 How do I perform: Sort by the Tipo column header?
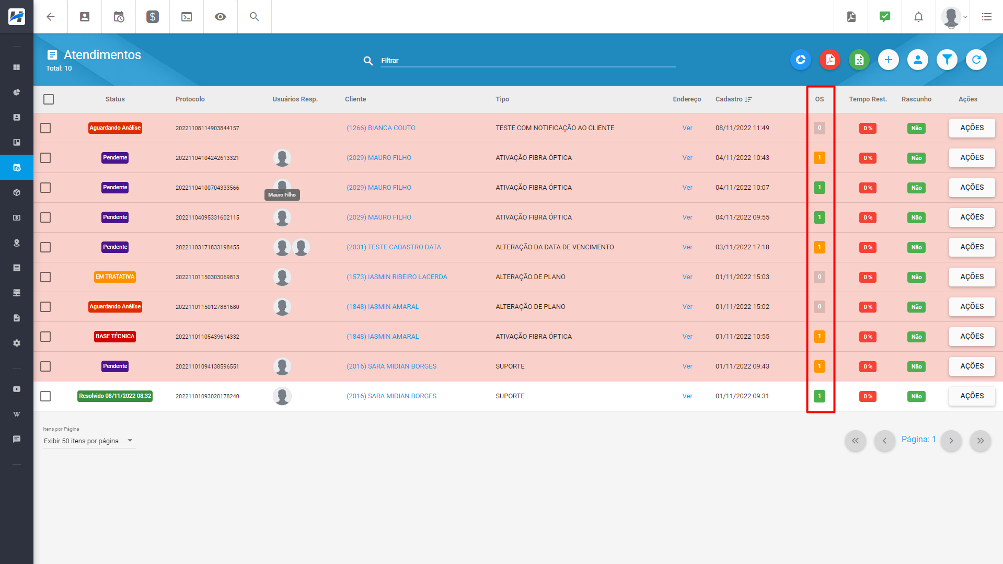click(502, 99)
